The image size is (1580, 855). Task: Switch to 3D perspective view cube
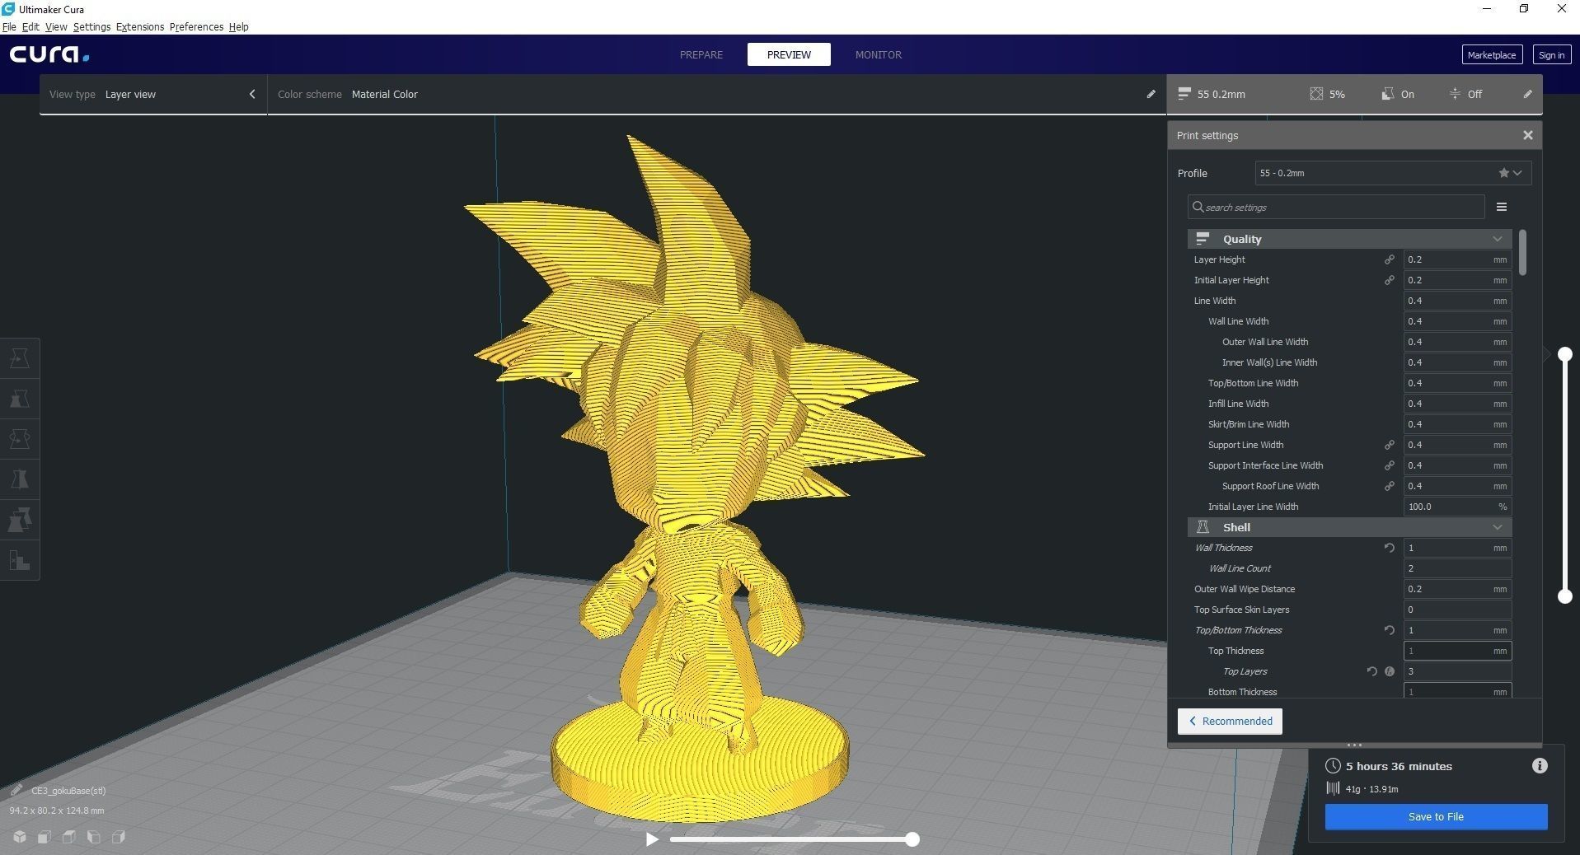click(x=20, y=837)
